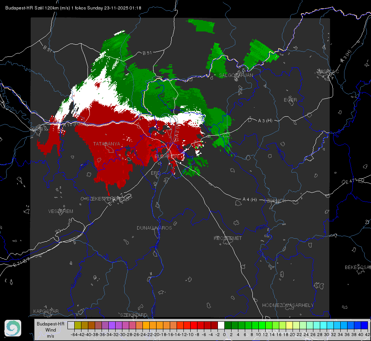The width and height of the screenshot is (371, 341).
Task: Select dark red swatch between -4 and -2
Action: click(x=214, y=325)
